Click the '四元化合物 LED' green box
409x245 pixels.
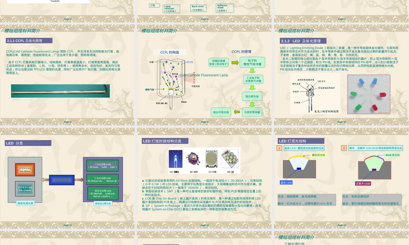point(103,194)
